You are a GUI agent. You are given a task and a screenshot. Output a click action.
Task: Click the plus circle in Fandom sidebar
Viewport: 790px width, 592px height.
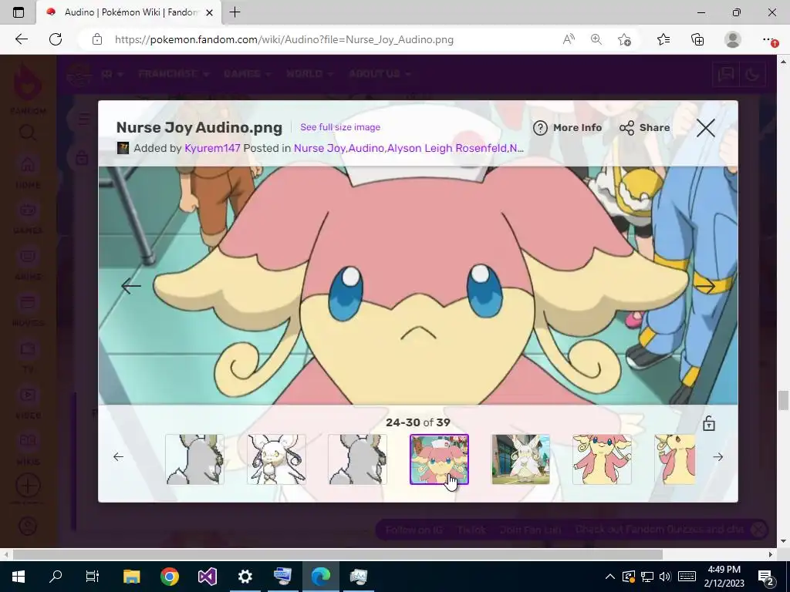(28, 486)
